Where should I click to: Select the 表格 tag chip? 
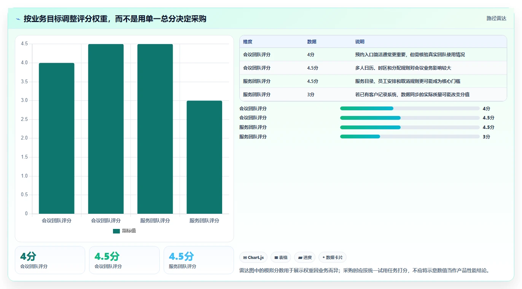(281, 257)
